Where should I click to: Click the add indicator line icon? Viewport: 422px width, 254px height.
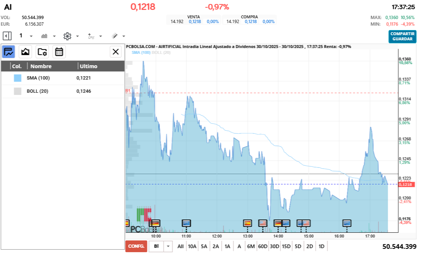(91, 36)
